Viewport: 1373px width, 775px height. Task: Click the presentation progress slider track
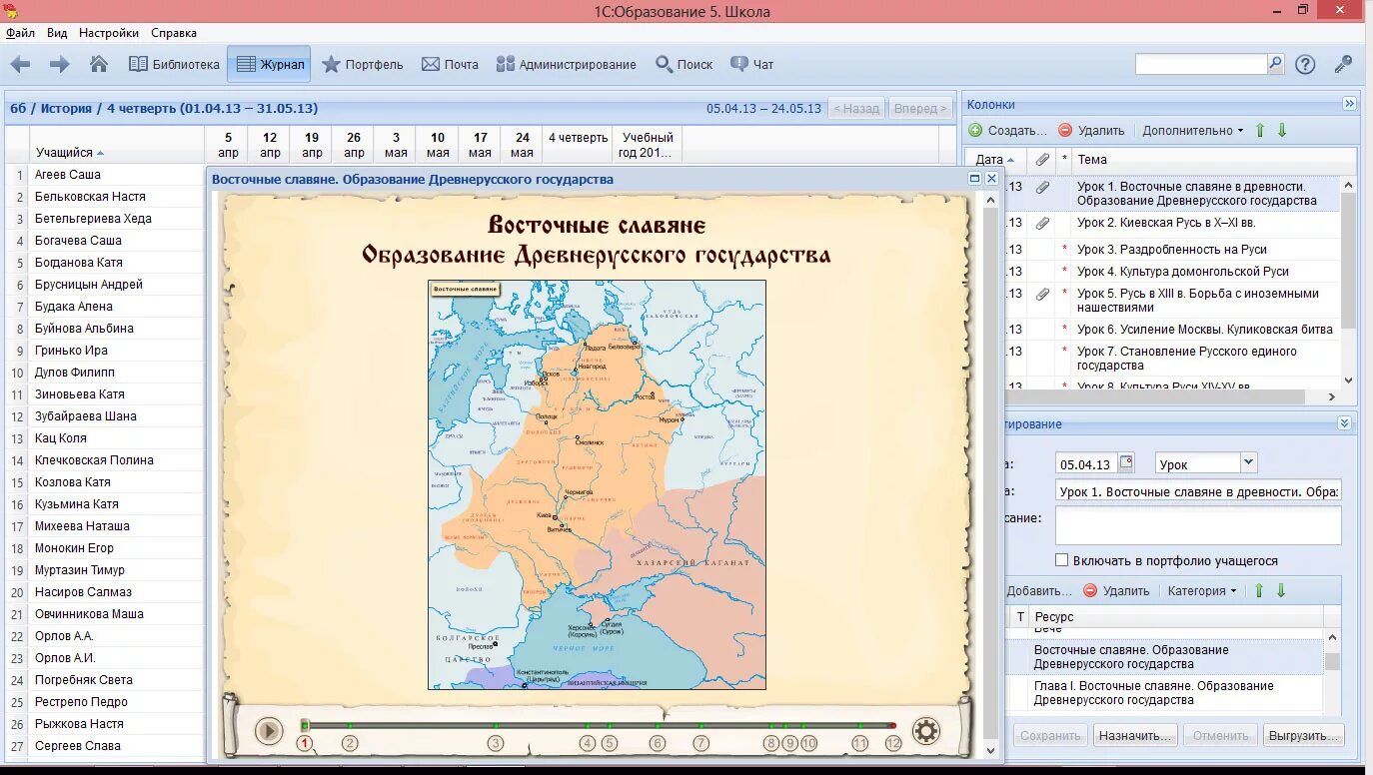pyautogui.click(x=598, y=725)
